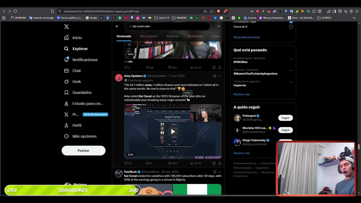361x203 pixels.
Task: Open the Traductor de Google bookmark
Action: pos(41,18)
